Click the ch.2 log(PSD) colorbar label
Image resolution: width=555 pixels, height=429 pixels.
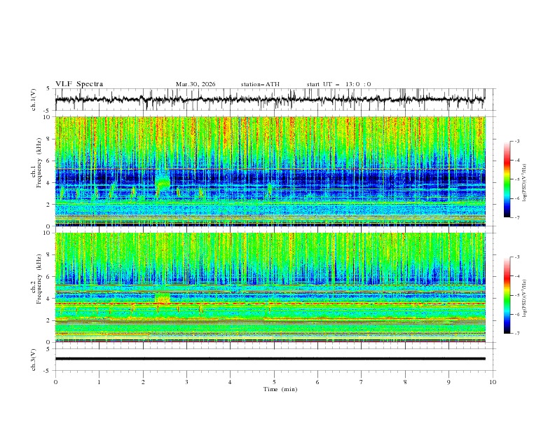(x=525, y=298)
